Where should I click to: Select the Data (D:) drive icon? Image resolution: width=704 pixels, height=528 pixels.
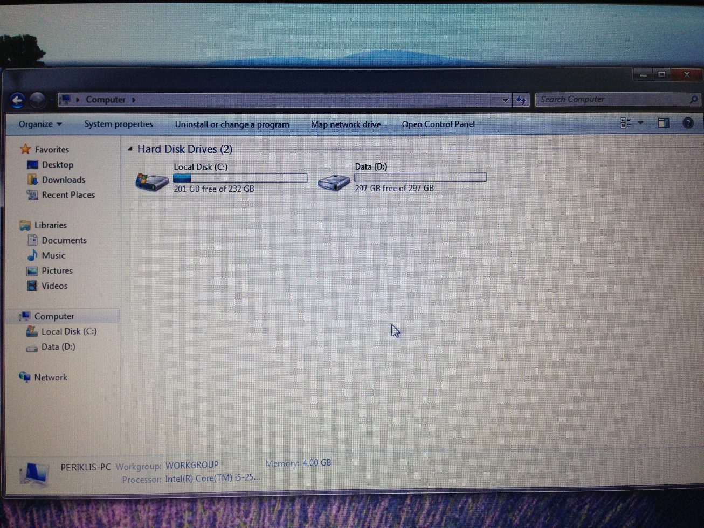[x=334, y=182]
